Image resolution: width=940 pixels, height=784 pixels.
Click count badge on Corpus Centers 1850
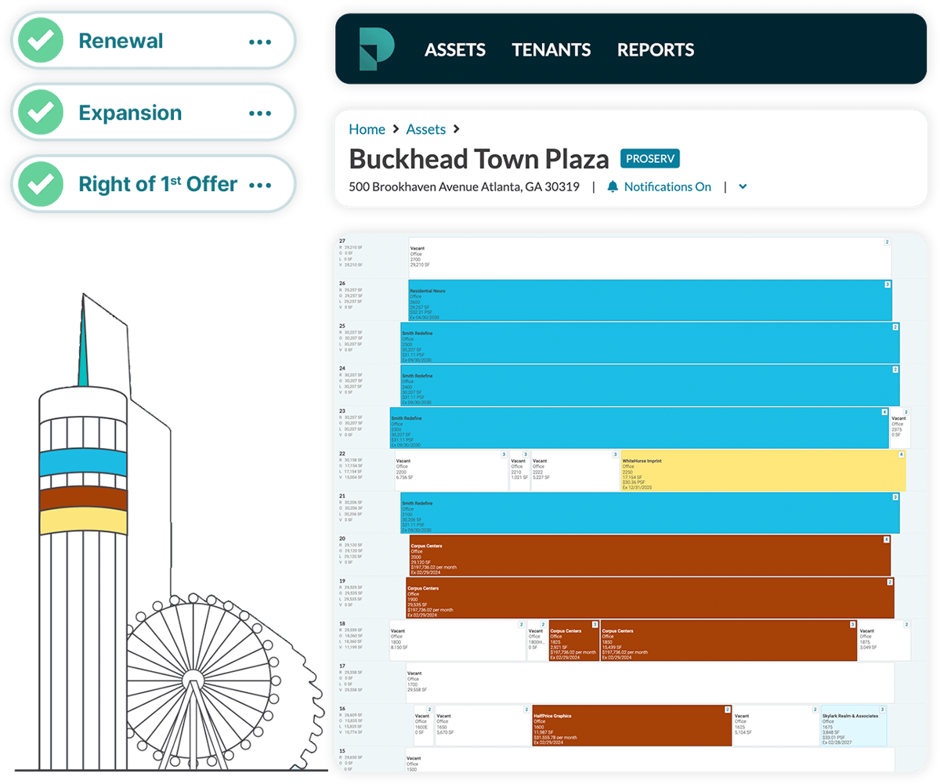[853, 624]
